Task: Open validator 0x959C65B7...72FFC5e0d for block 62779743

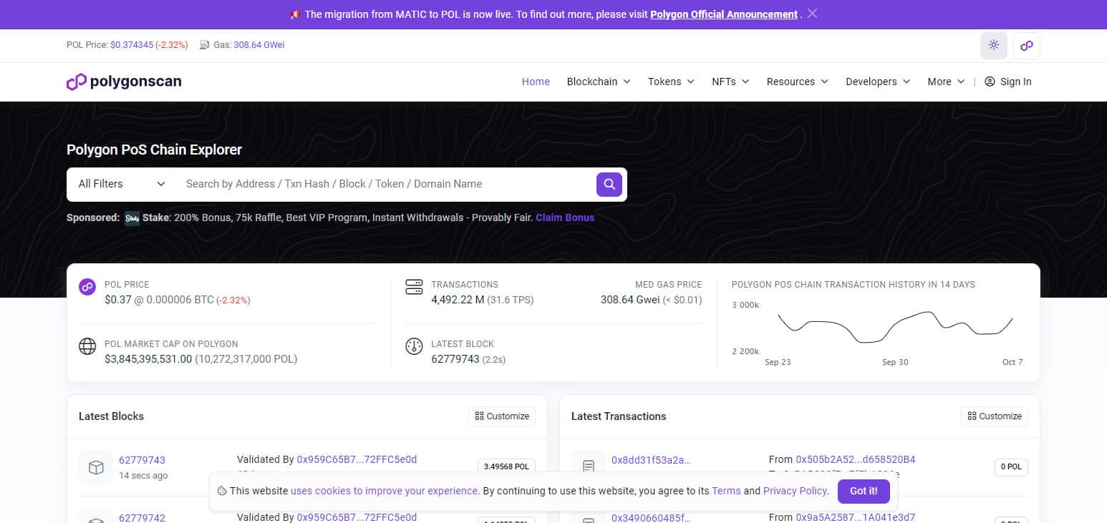Action: tap(357, 459)
